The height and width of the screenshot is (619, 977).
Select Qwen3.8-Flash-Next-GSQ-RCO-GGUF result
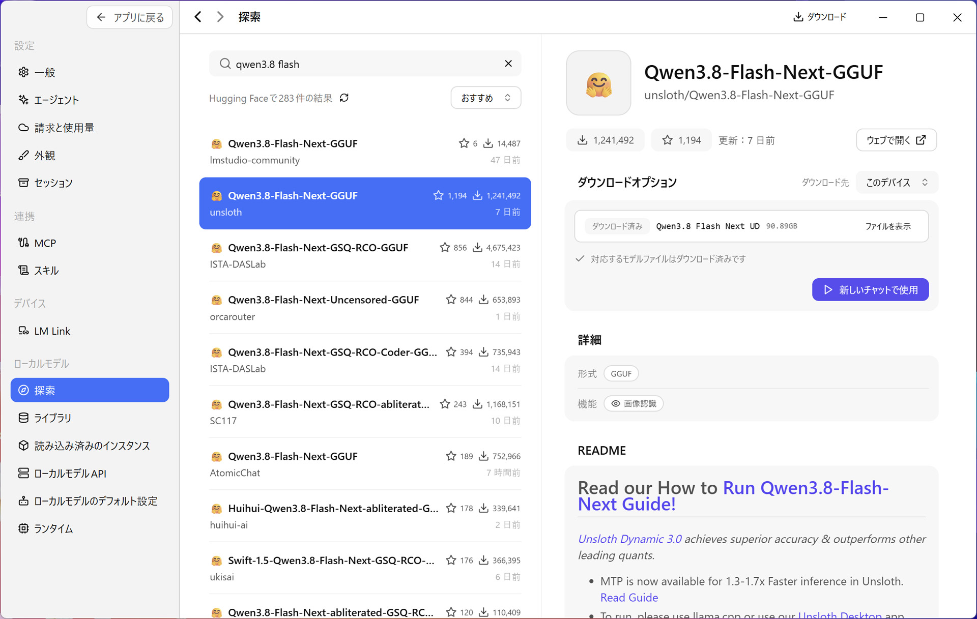coord(365,255)
